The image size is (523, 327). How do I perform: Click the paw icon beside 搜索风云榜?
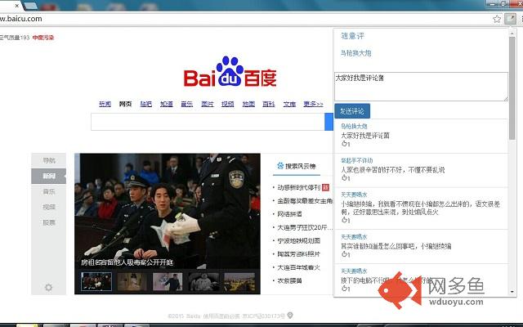click(x=280, y=165)
